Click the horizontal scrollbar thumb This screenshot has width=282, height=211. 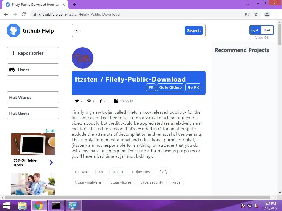137,198
